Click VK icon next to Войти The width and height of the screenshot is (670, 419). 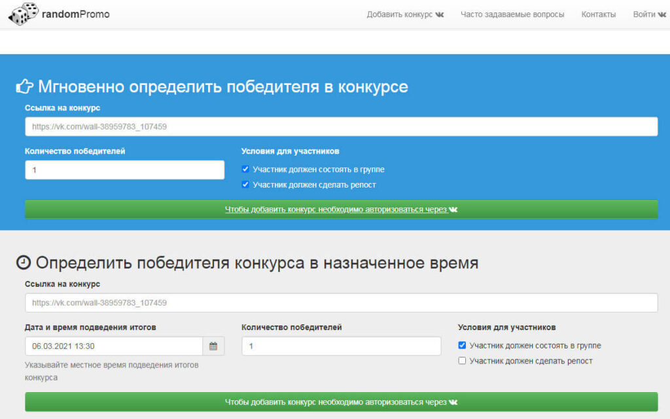point(662,14)
